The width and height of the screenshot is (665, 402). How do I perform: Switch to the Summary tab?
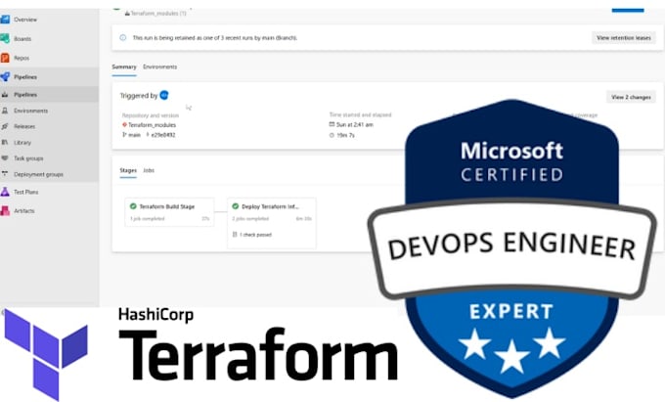click(x=124, y=67)
